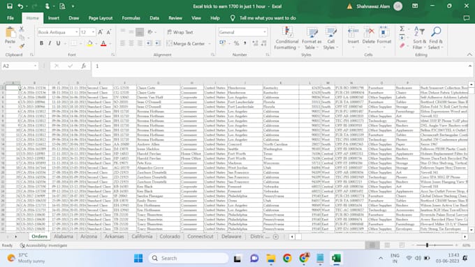This screenshot has width=475, height=267.
Task: Open Chrome from the taskbar
Action: pos(287,258)
